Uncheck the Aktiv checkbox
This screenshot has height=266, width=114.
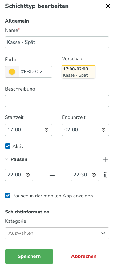click(8, 146)
